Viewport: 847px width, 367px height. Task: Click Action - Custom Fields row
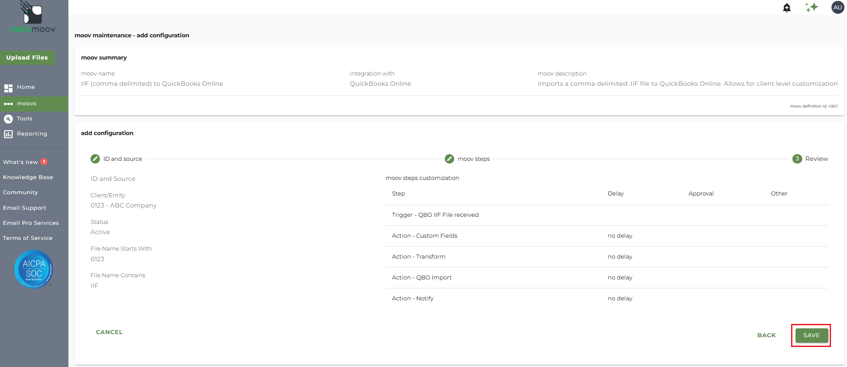pyautogui.click(x=607, y=236)
